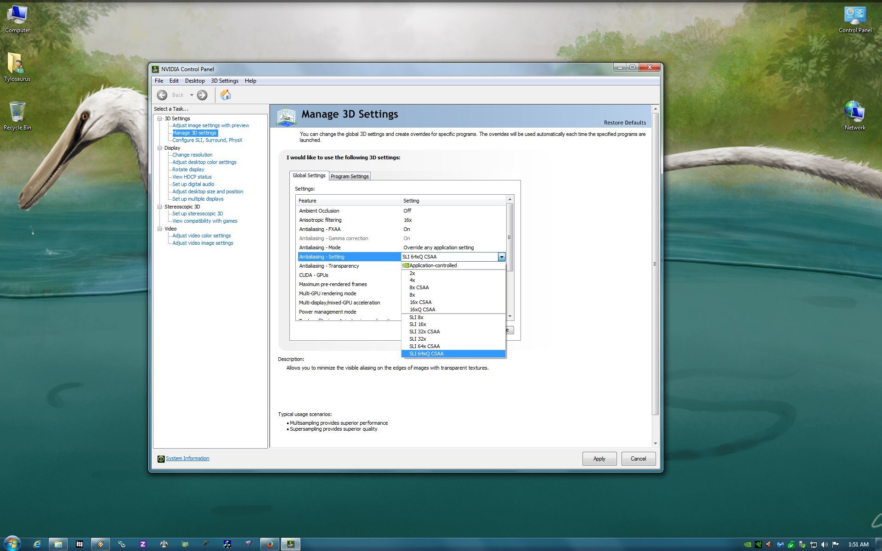
Task: Click the System Information green icon
Action: [x=161, y=459]
